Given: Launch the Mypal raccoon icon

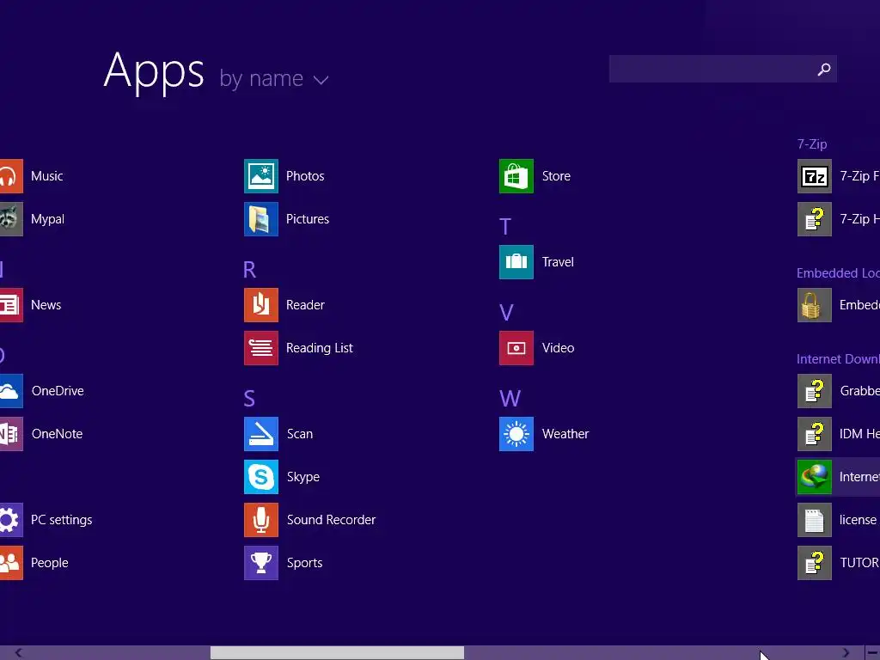Looking at the screenshot, I should coord(11,219).
